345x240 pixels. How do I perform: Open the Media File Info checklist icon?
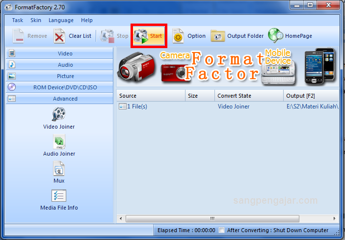[59, 196]
